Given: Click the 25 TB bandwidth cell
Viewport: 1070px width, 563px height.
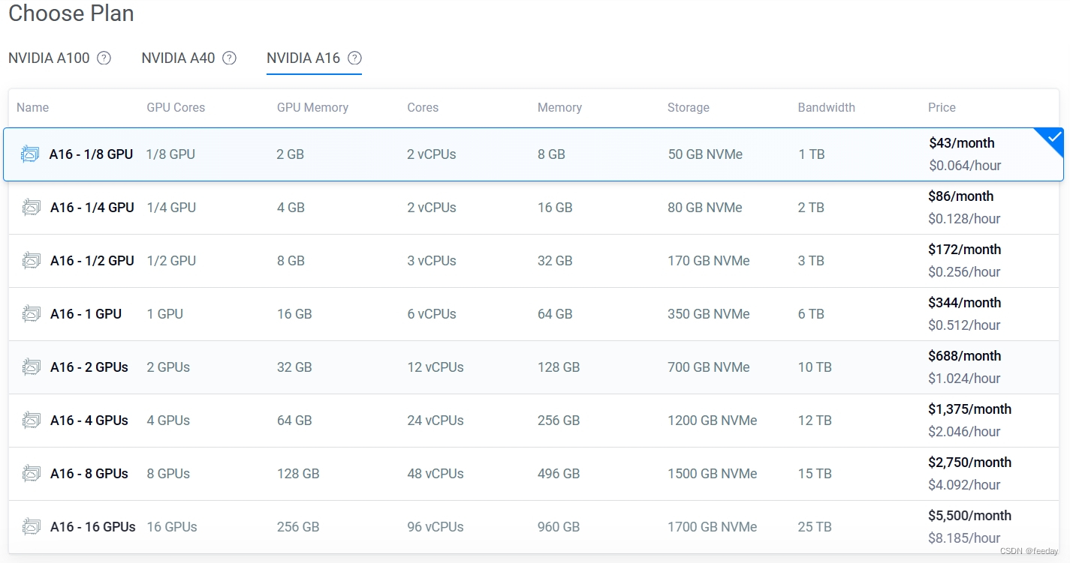Looking at the screenshot, I should (815, 527).
